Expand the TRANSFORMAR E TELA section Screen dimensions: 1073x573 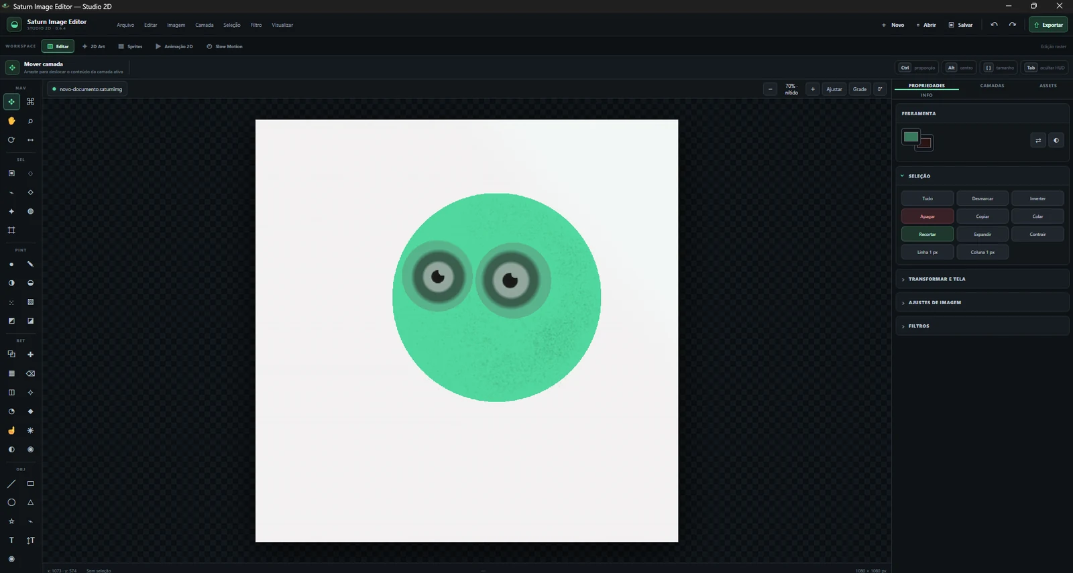tap(982, 279)
